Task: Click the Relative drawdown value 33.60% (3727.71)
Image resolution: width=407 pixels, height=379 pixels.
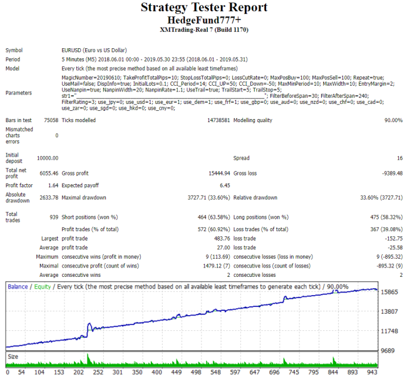Action: point(381,198)
